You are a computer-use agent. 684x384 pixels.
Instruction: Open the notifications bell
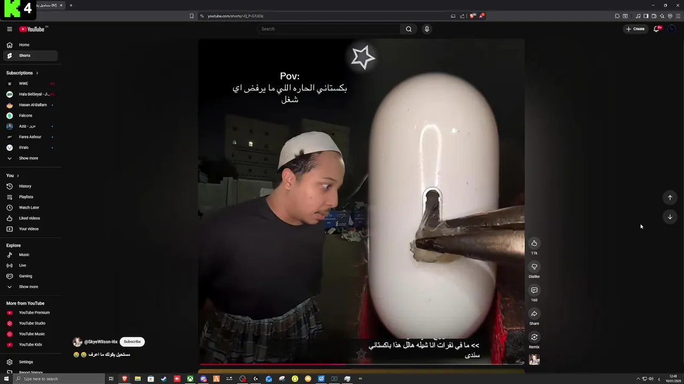coord(657,29)
